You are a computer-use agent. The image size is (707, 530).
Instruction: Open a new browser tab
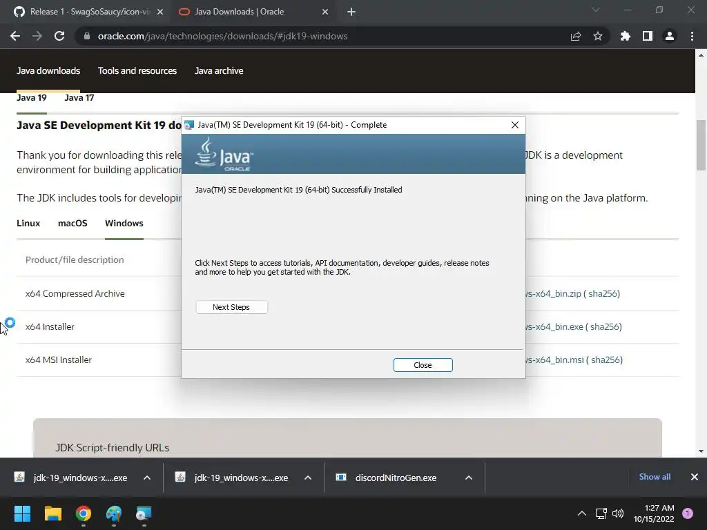point(351,12)
